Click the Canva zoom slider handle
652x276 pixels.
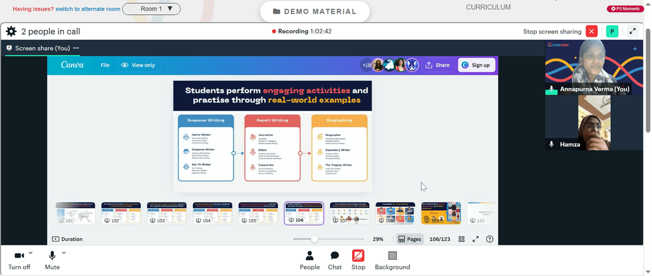point(314,239)
